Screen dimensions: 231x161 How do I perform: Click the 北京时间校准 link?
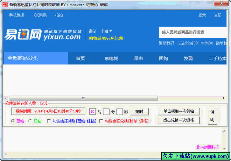click(208, 147)
